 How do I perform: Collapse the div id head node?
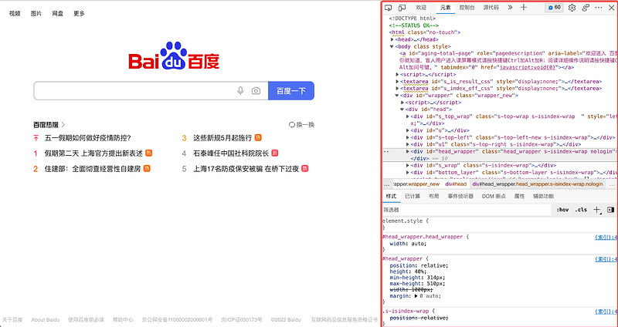(x=402, y=110)
